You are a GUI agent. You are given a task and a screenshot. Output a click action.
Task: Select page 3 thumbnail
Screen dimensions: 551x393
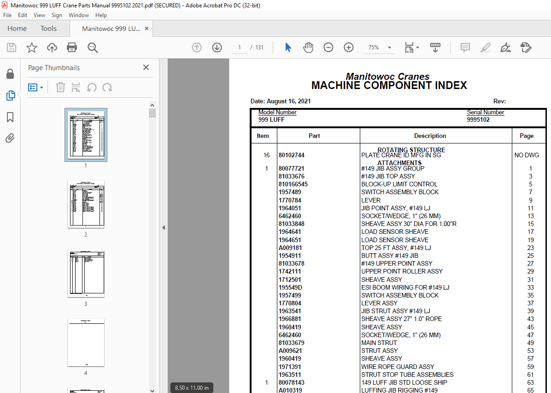86,274
